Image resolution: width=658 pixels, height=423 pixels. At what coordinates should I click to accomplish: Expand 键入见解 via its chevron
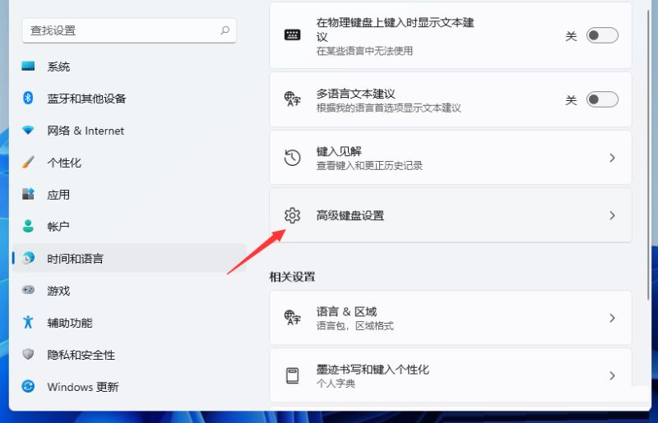pyautogui.click(x=612, y=158)
